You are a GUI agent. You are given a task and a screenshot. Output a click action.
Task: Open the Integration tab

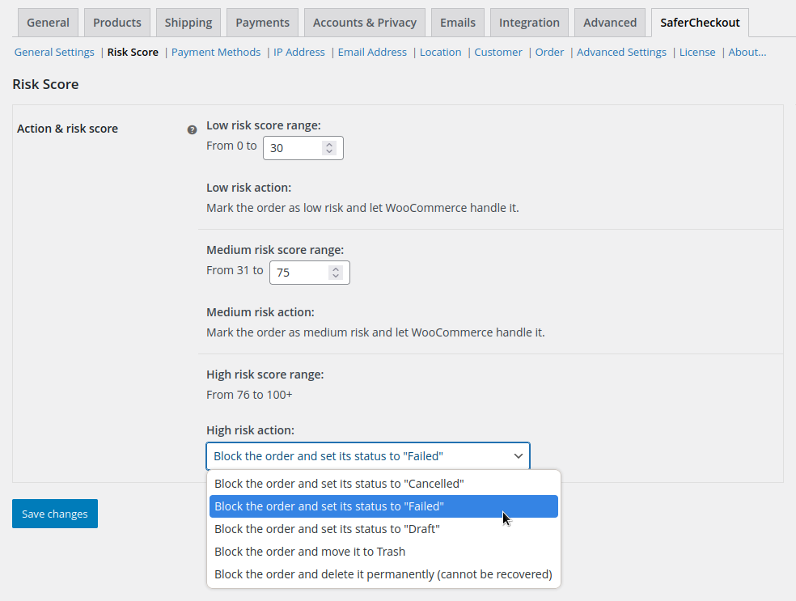click(x=530, y=23)
